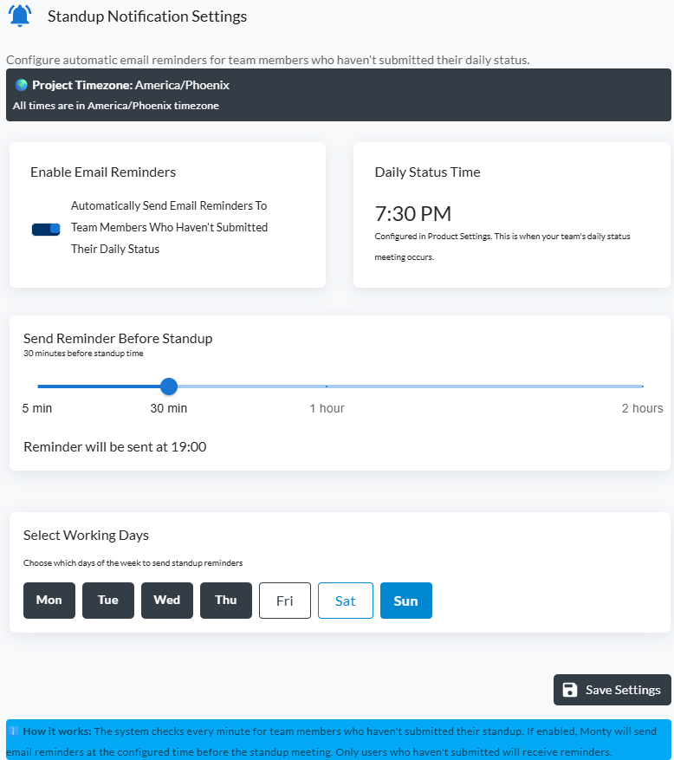
Task: Click 'Reminder will be sent at 19:00' text
Action: point(115,446)
